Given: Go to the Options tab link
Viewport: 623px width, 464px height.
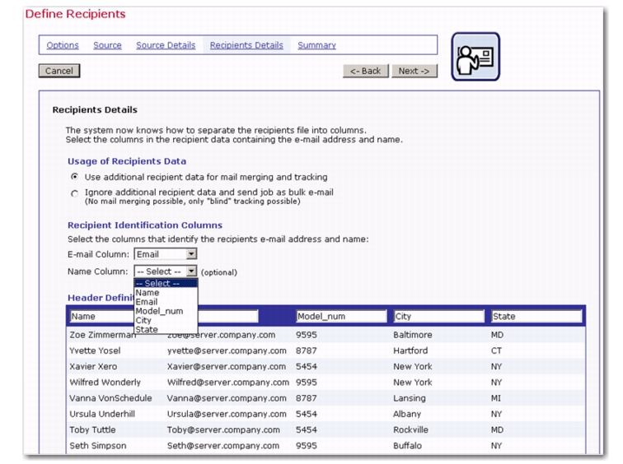Looking at the screenshot, I should 62,45.
